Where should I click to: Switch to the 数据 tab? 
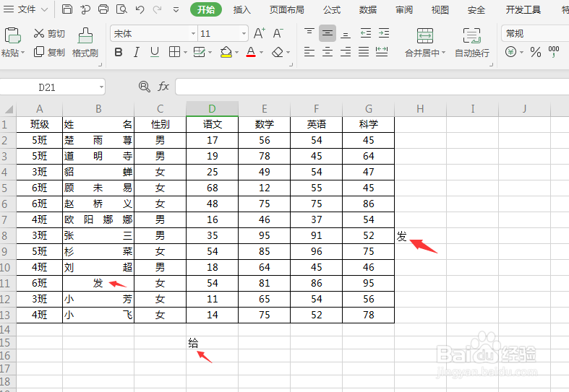pos(367,10)
